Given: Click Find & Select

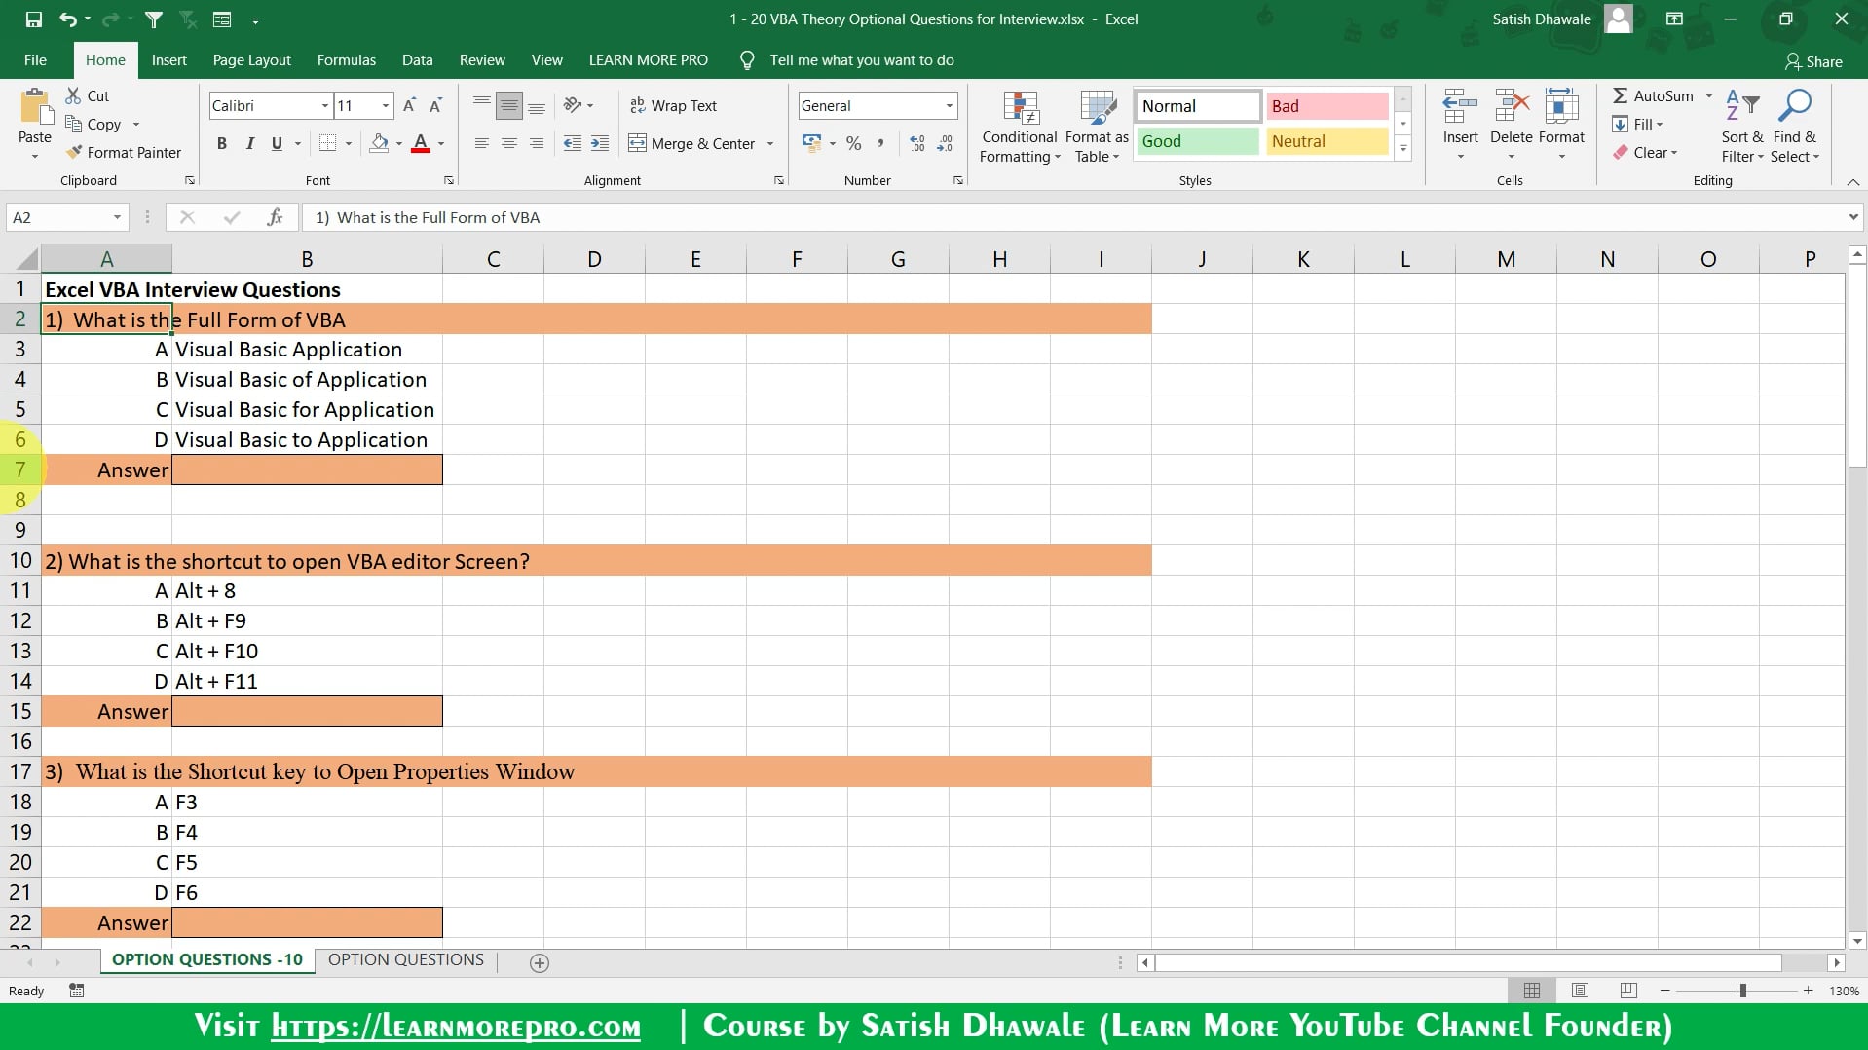Looking at the screenshot, I should [1794, 127].
